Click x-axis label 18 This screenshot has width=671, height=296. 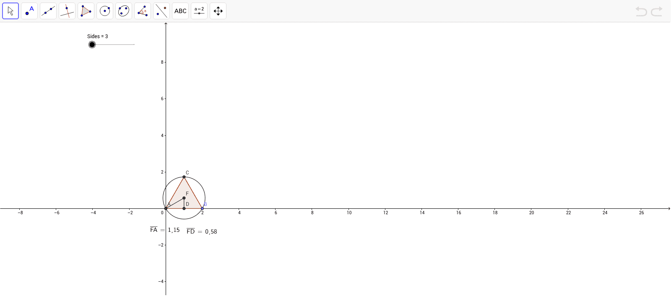click(495, 213)
